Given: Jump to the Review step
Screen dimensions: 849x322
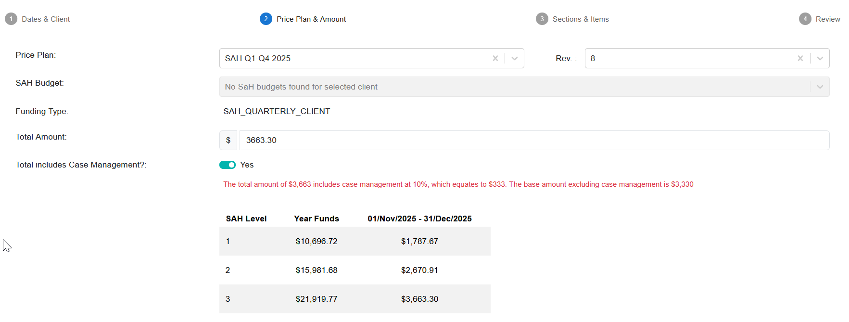Looking at the screenshot, I should point(827,19).
